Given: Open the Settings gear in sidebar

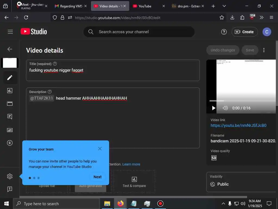Looking at the screenshot, I should [10, 176].
